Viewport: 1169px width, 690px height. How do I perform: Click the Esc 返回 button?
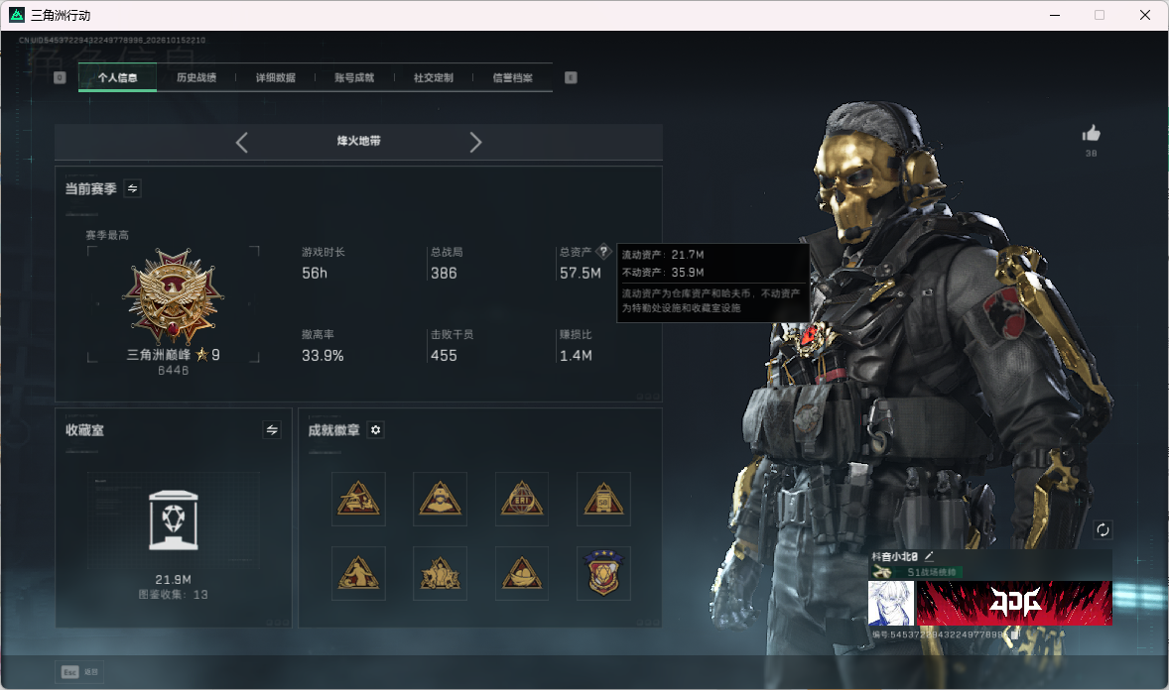pyautogui.click(x=79, y=672)
